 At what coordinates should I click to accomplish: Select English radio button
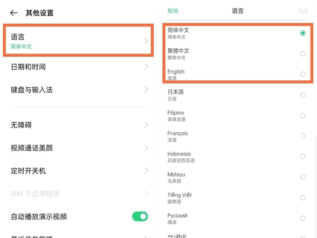[303, 74]
